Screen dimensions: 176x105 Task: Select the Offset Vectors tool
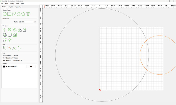[4, 34]
